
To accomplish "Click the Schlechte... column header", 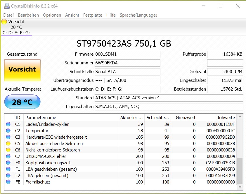I will (157, 118).
